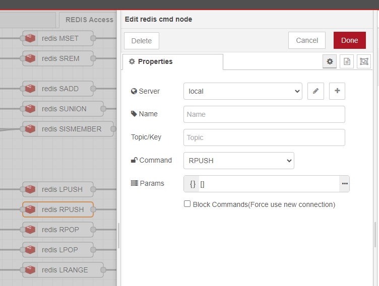Click redis SADD node label
This screenshot has width=379, height=286.
60,89
